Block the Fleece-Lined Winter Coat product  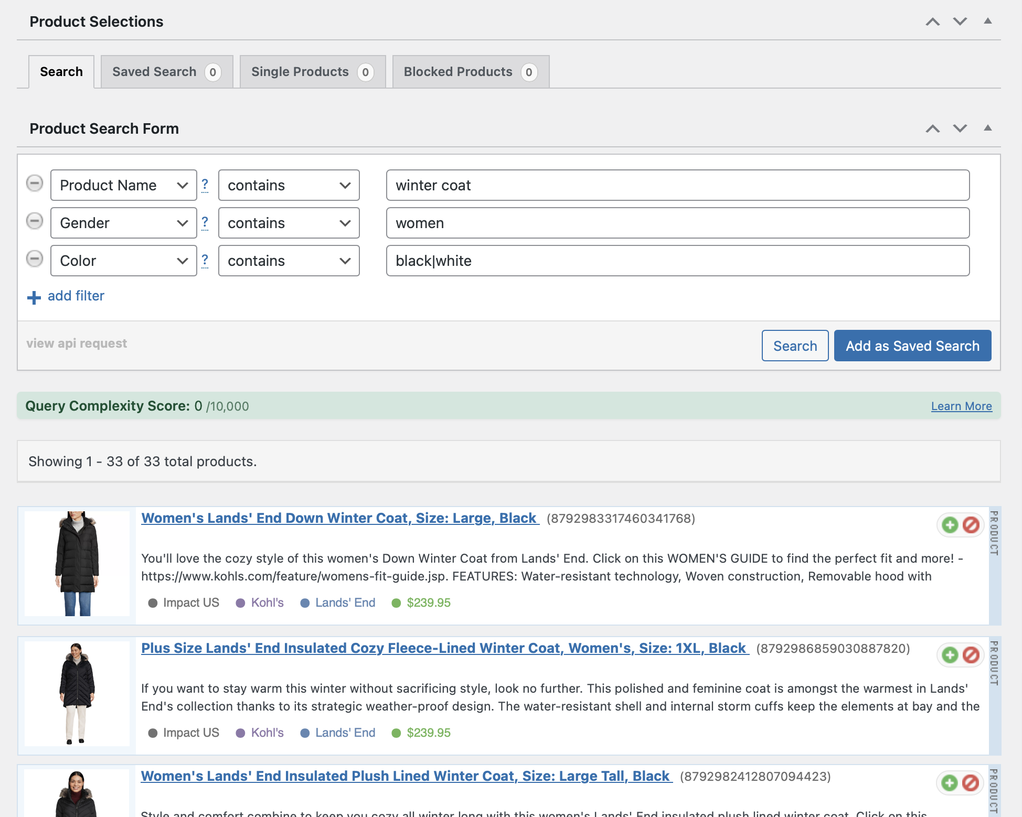coord(971,655)
